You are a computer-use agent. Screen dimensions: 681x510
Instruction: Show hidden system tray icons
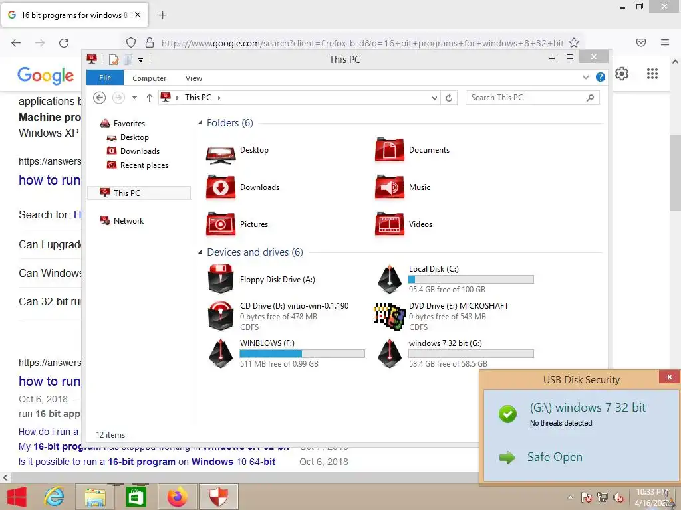point(570,497)
